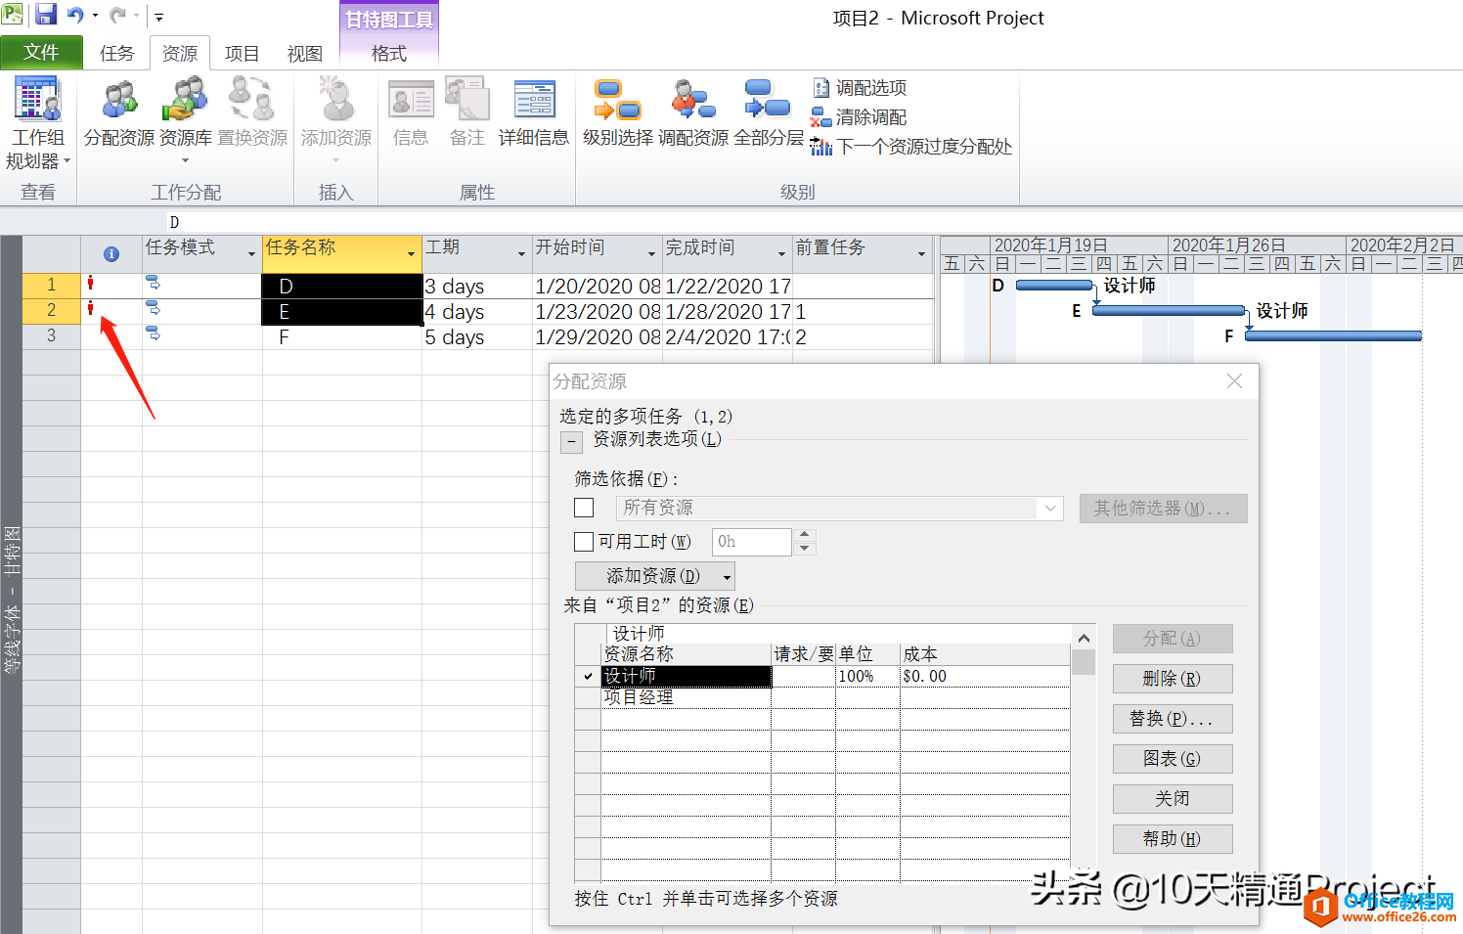
Task: Select the Project Manager (项目经理) resource row
Action: click(x=685, y=697)
